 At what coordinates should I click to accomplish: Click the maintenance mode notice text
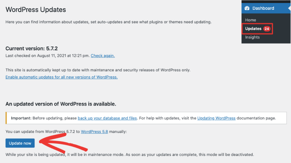[130, 154]
